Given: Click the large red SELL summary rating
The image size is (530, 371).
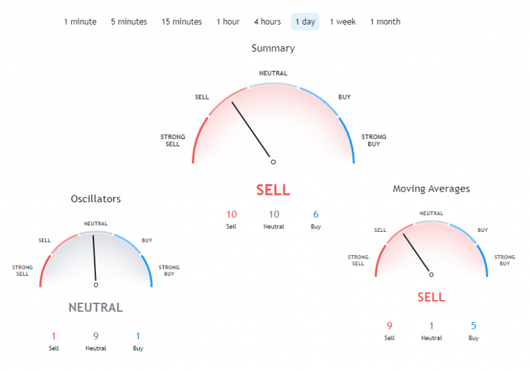Looking at the screenshot, I should (273, 190).
